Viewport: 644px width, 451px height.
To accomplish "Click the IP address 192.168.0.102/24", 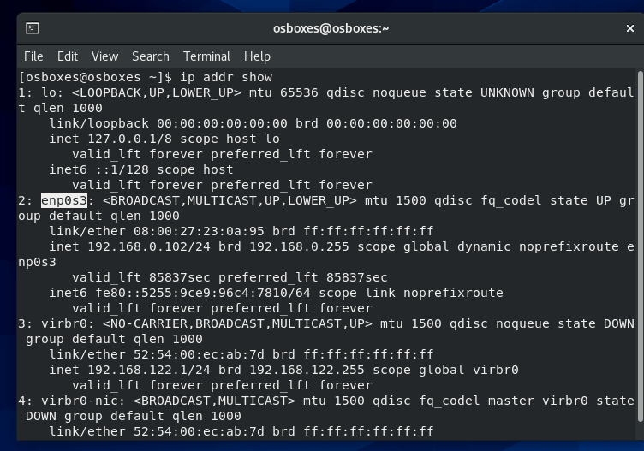I will [x=149, y=246].
